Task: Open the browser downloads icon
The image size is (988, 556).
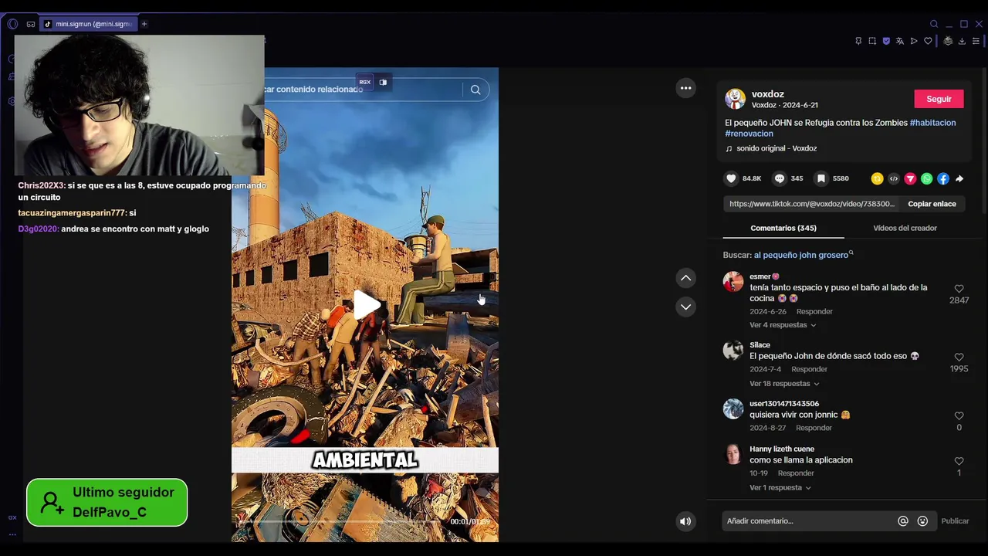Action: tap(962, 41)
